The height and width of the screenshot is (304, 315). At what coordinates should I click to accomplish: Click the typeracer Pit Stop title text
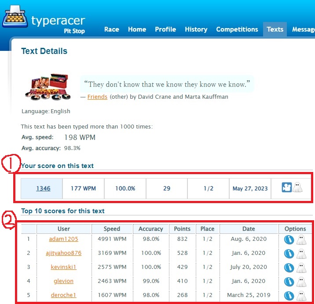point(58,24)
